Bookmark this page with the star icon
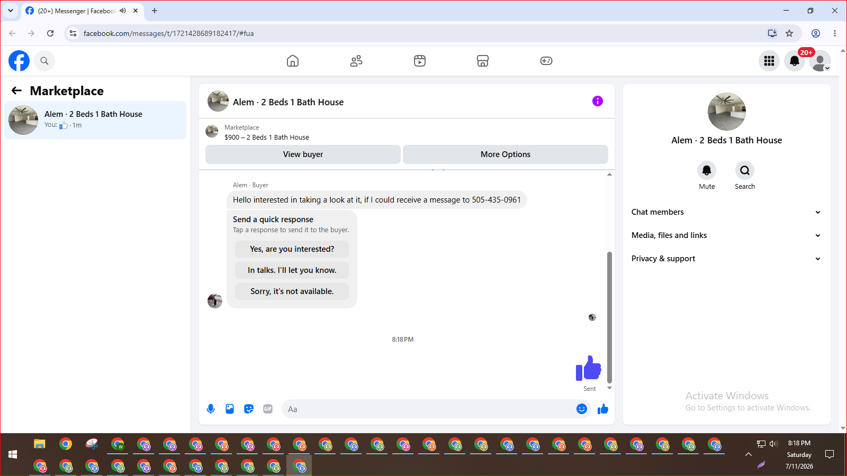Screen dimensions: 847x476 [x=789, y=33]
